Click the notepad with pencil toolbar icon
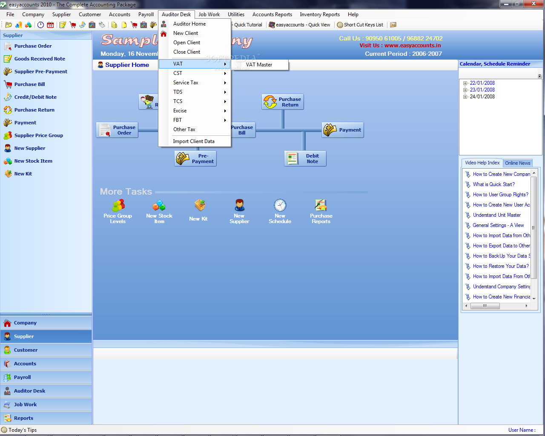This screenshot has height=436, width=545. 63,25
